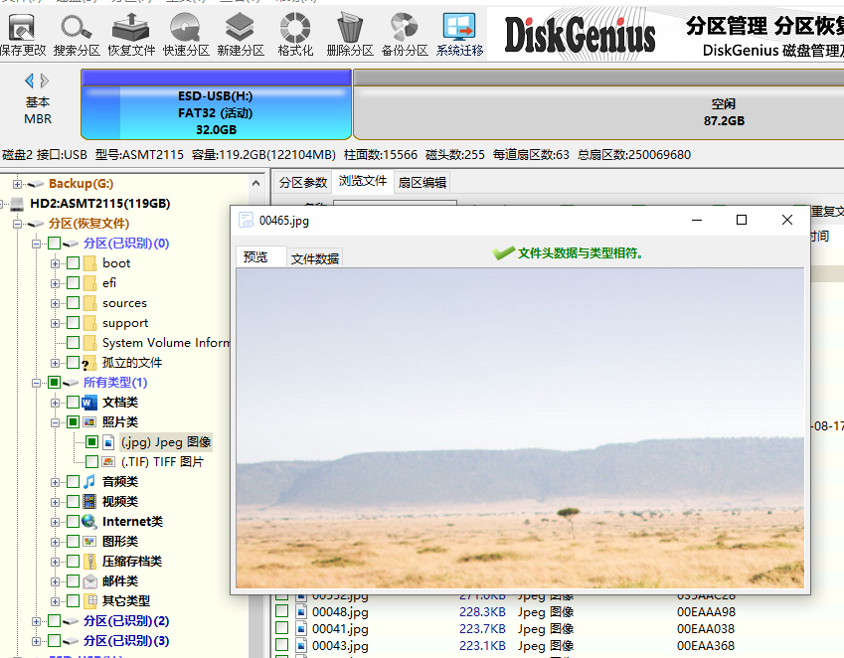The height and width of the screenshot is (658, 844).
Task: Click the 图形类 graphics icon
Action: pos(89,542)
